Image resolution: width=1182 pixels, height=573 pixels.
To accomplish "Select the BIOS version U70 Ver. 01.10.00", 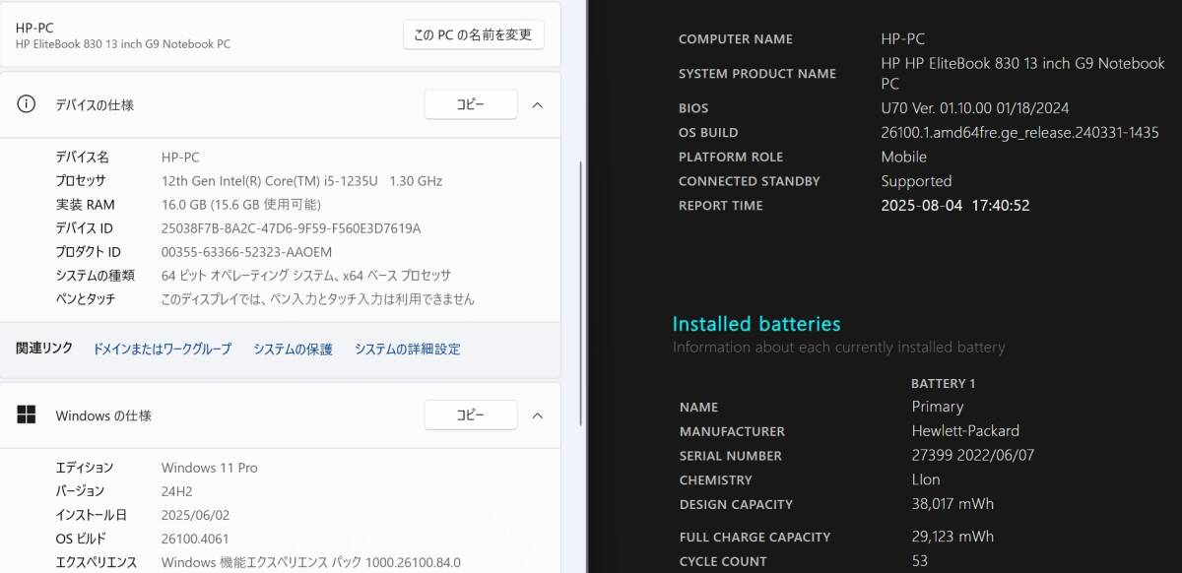I will (974, 108).
